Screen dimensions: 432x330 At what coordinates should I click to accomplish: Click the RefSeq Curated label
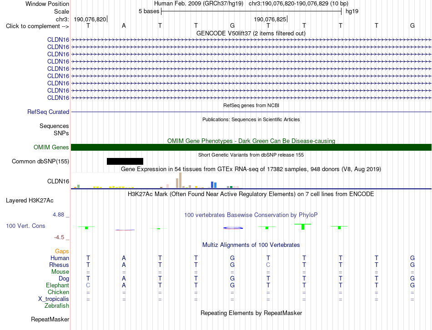click(48, 112)
